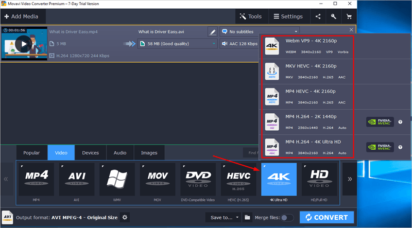Image resolution: width=412 pixels, height=228 pixels.
Task: Open the Tools menu
Action: click(x=251, y=16)
